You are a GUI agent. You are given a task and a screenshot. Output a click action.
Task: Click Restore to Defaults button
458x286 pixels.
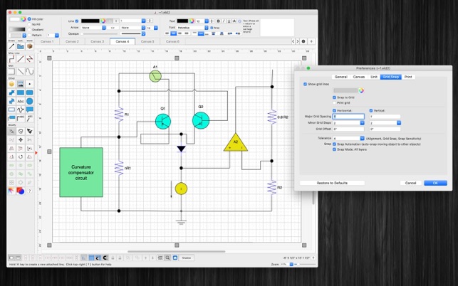point(332,183)
